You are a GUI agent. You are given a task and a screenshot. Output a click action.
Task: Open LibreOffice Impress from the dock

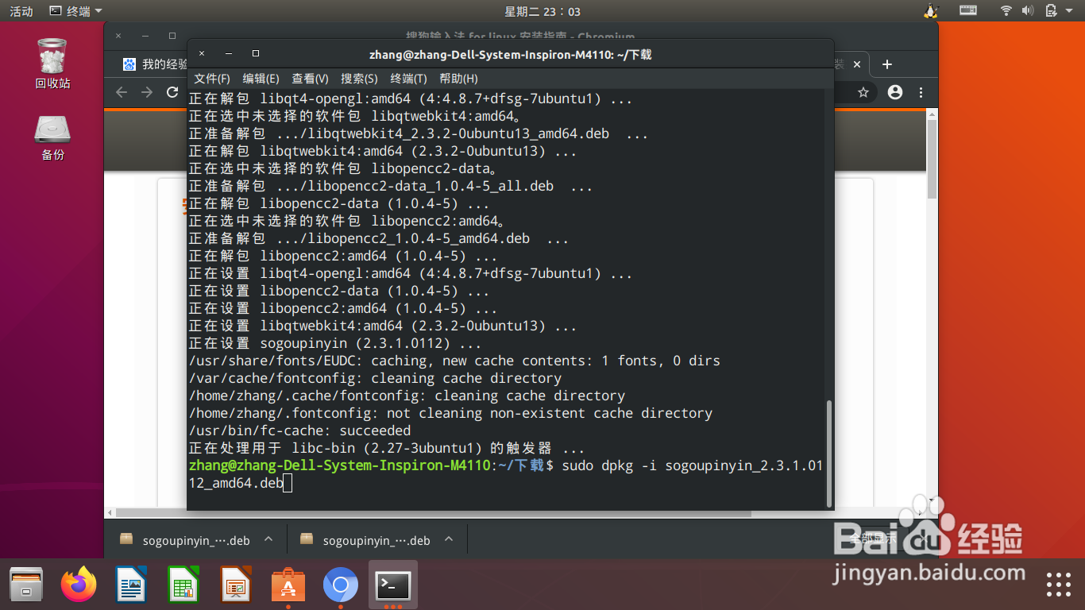[235, 585]
